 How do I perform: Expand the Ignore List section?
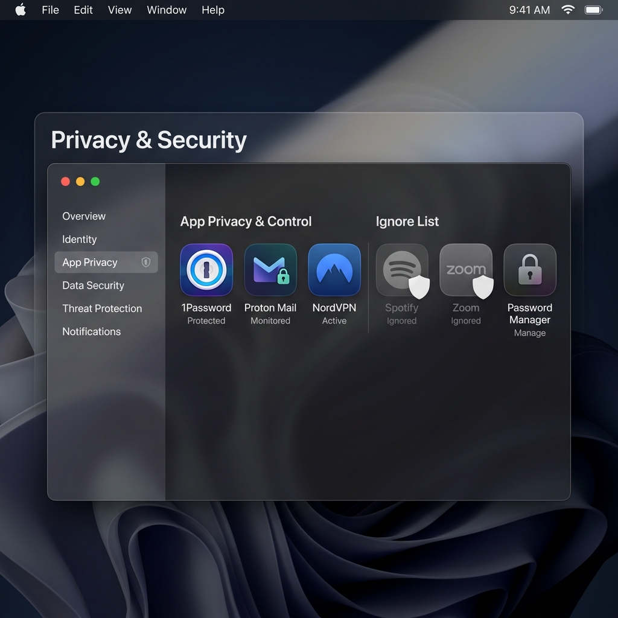[407, 221]
